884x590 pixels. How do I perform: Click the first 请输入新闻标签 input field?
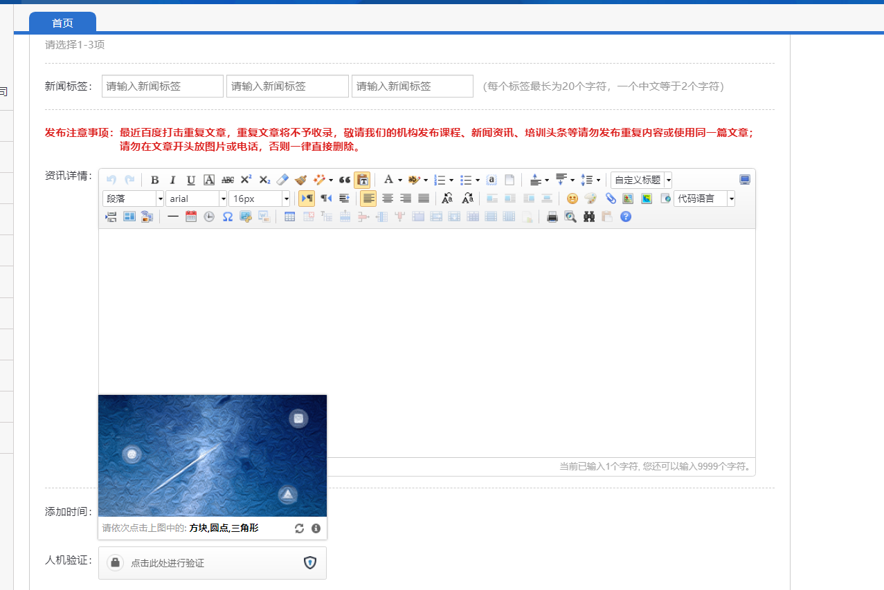pyautogui.click(x=162, y=86)
